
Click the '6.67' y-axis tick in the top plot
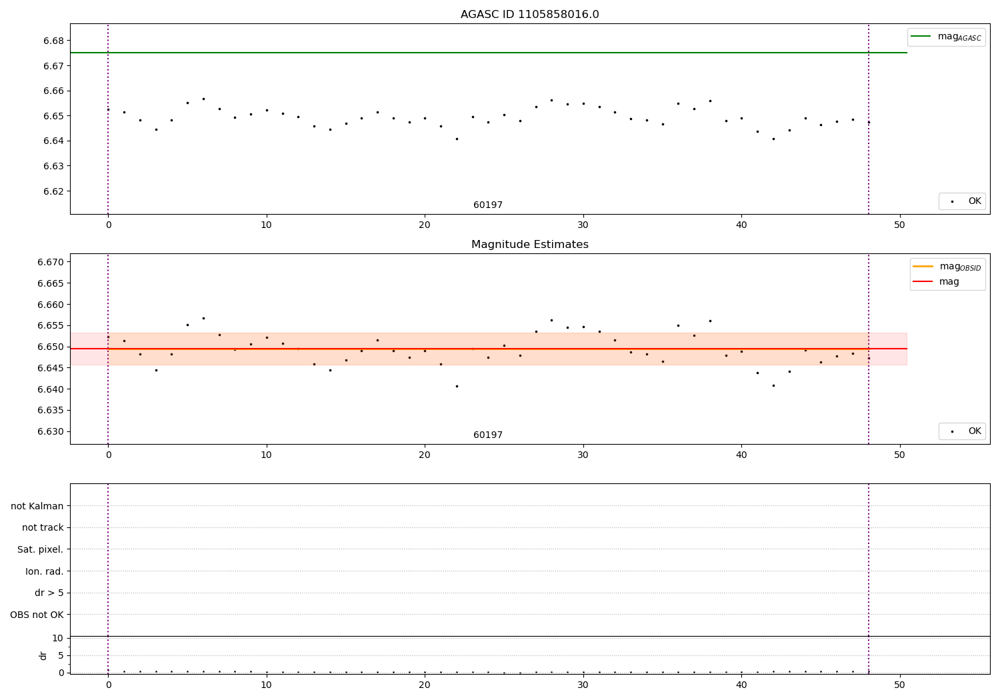click(53, 66)
